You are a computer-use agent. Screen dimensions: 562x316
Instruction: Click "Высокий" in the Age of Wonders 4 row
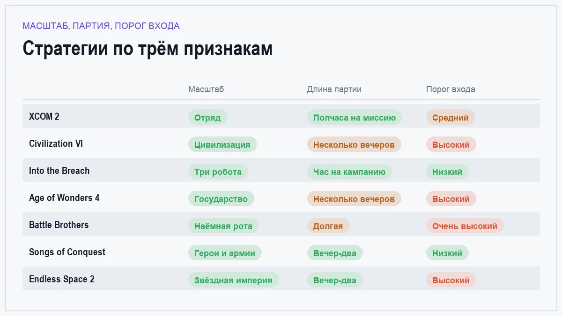451,199
